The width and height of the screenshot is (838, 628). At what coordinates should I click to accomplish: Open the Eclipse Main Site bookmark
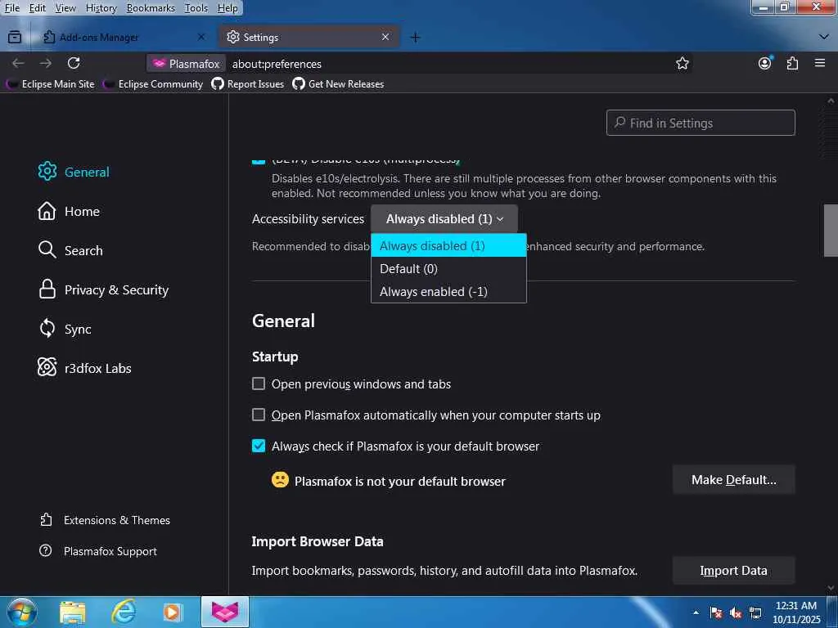point(50,84)
